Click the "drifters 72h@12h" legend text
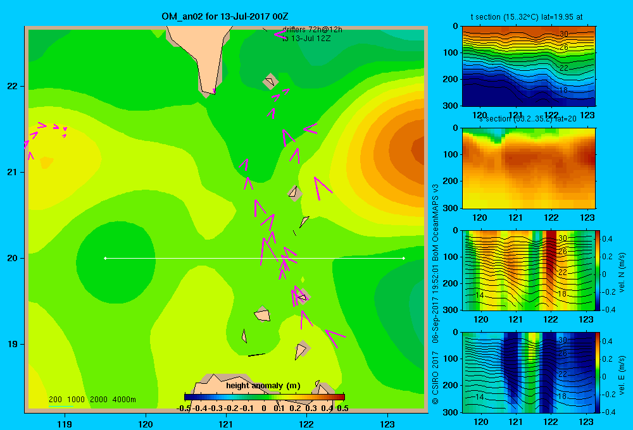 [x=312, y=30]
